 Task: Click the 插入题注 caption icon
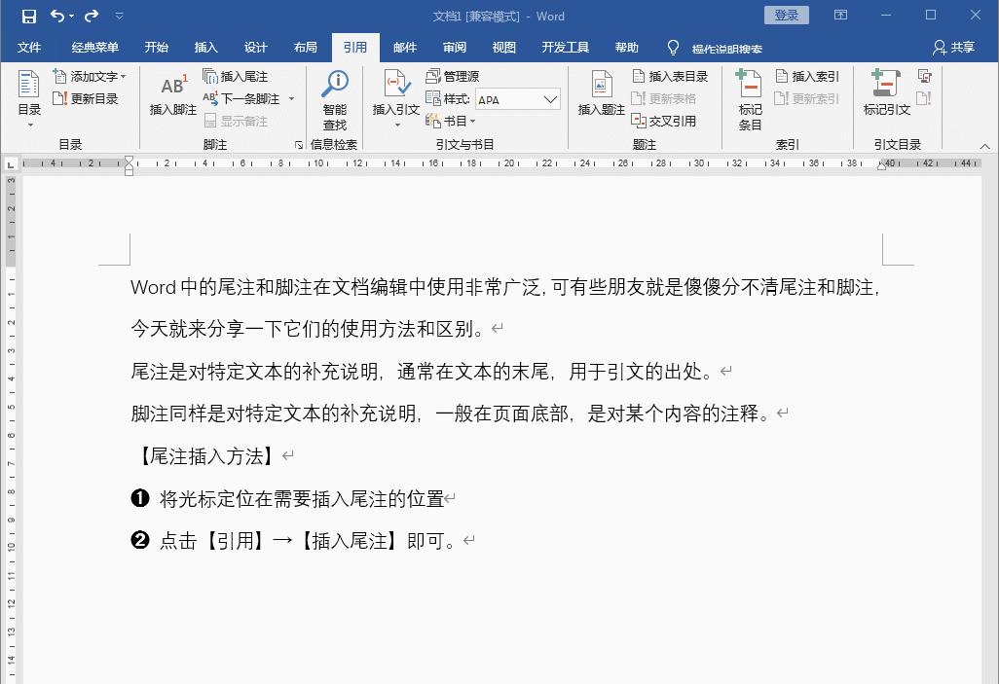(601, 93)
